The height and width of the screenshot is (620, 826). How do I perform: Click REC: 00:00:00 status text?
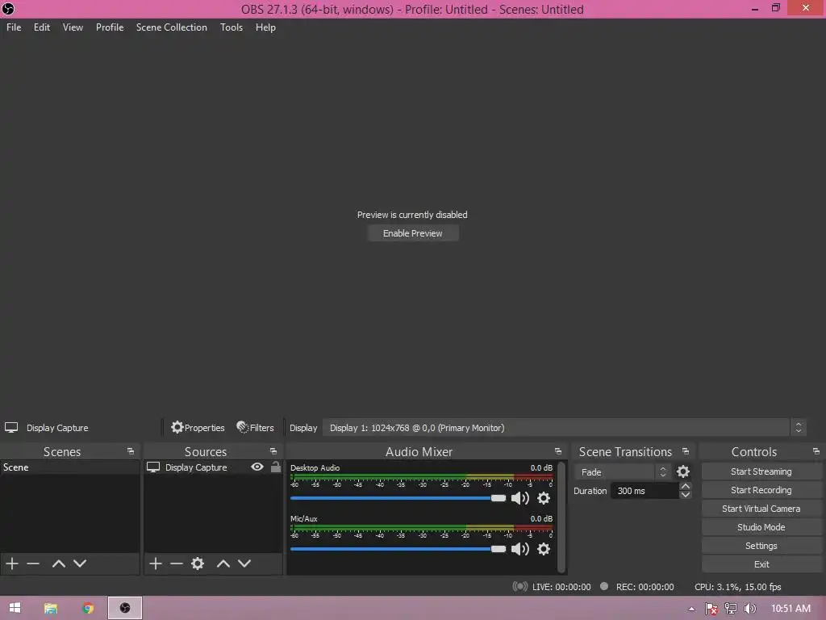pos(645,587)
